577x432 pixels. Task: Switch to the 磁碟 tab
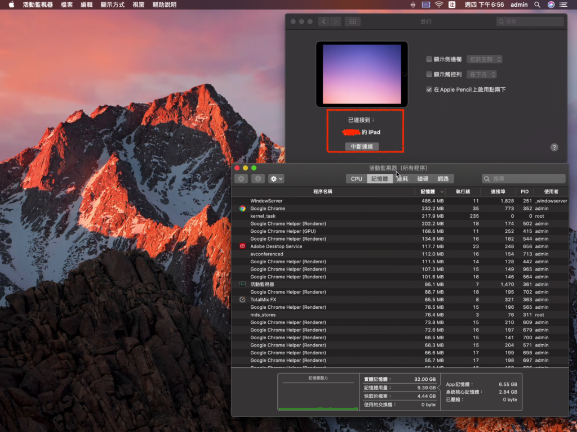423,178
